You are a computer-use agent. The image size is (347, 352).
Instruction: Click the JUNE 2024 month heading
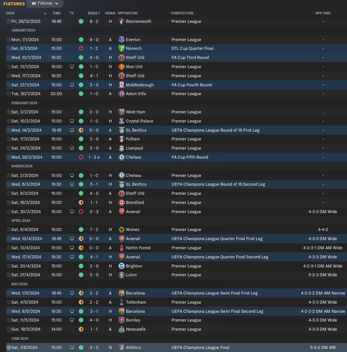click(20, 339)
